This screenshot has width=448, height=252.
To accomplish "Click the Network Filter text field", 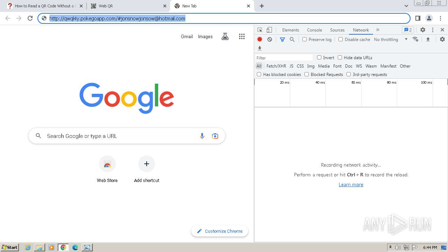I will pos(284,58).
